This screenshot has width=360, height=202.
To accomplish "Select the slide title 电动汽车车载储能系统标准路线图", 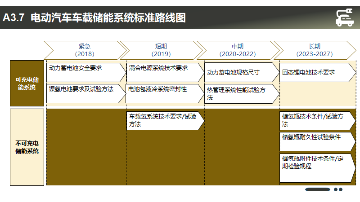I will (108, 18).
